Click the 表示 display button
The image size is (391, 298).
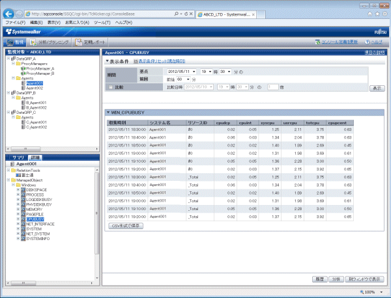pos(376,87)
